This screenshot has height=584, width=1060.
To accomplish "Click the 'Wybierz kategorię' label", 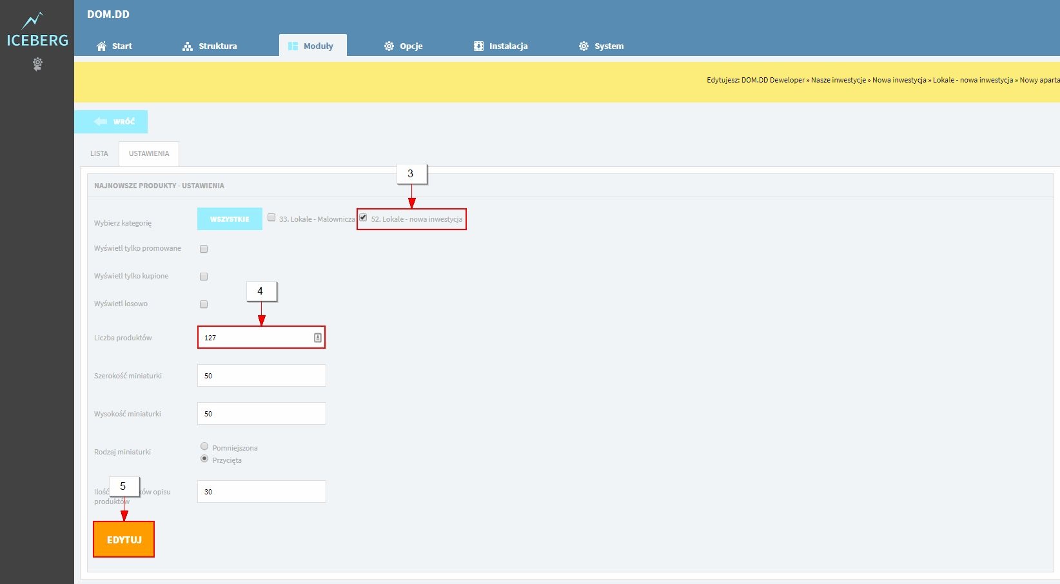I will [123, 223].
